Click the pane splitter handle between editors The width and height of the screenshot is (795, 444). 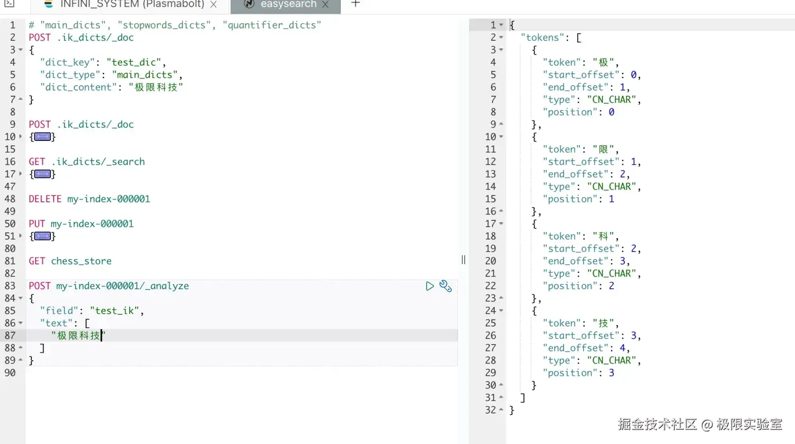[463, 260]
